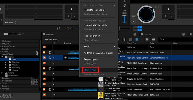Click the analysis hexagon icon on track 9
Screen dimensions: 193x100
[x=50, y=89]
